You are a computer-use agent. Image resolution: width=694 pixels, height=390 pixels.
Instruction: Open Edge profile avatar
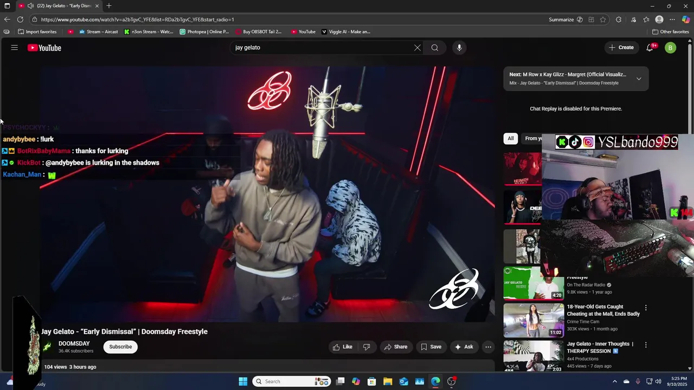(x=659, y=19)
